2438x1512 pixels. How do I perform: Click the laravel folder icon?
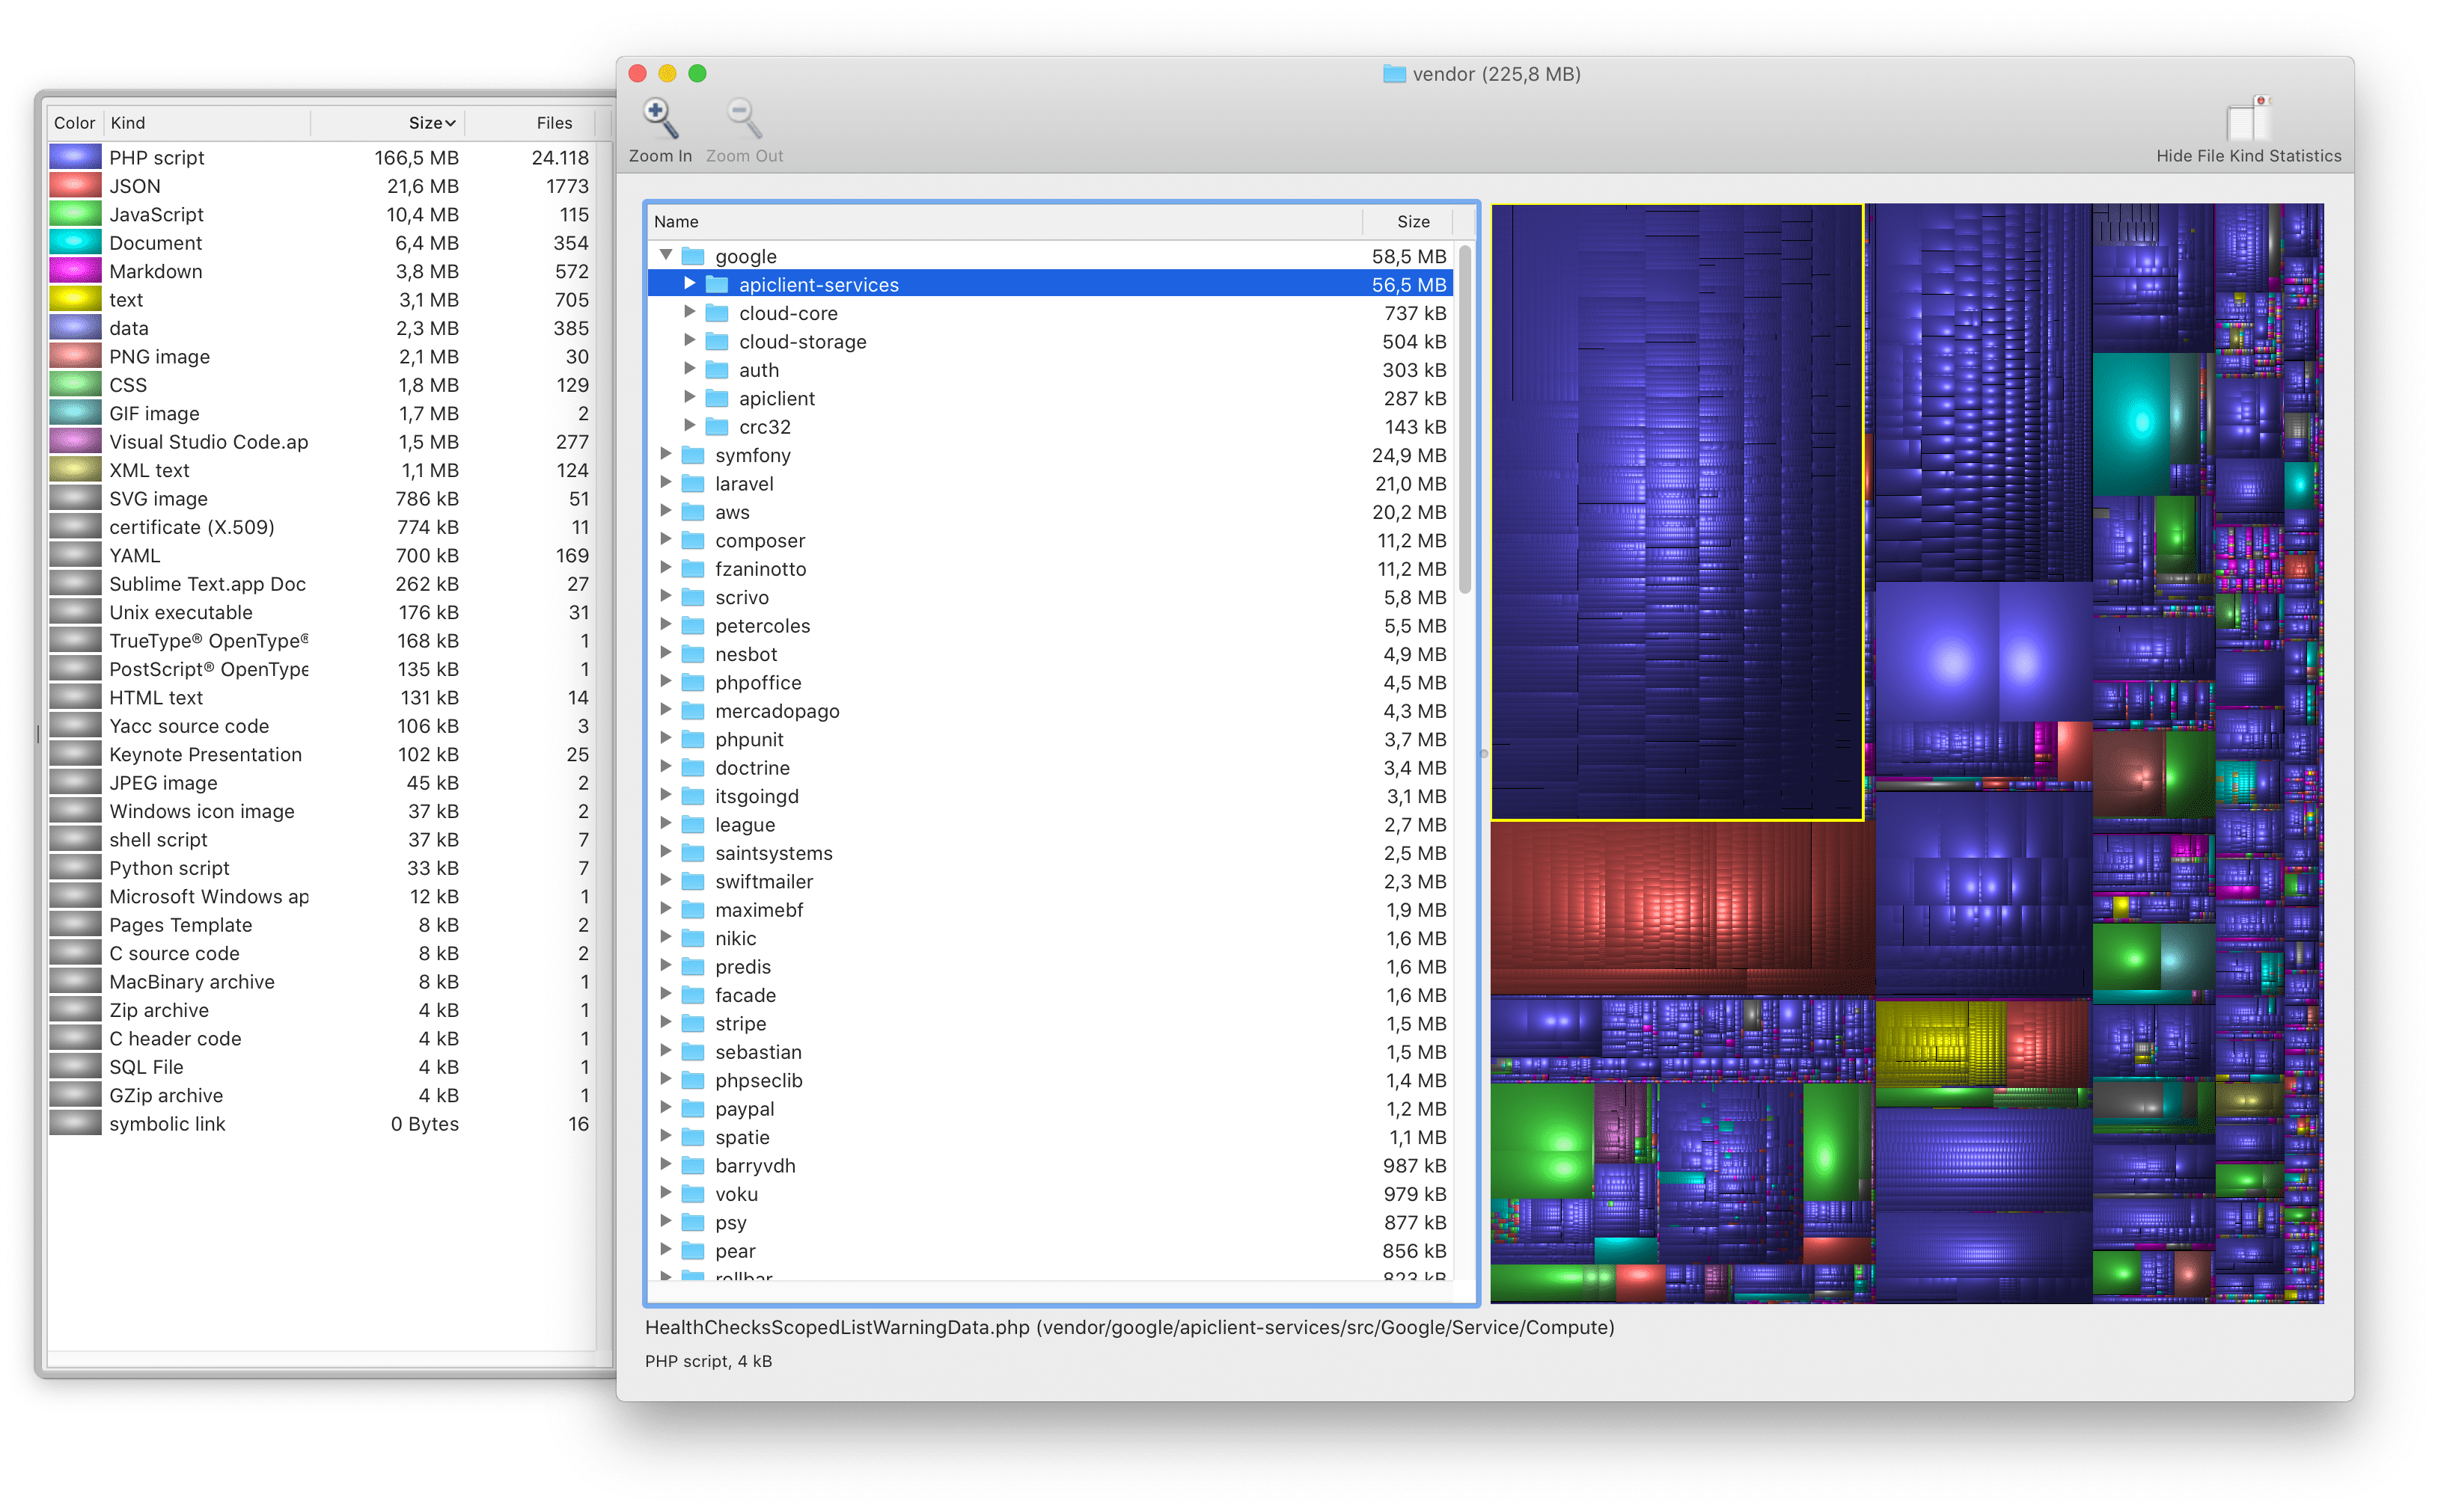click(x=693, y=483)
